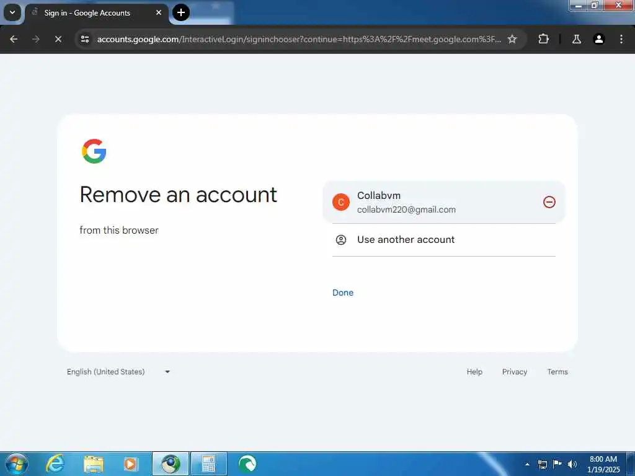Select the Sign in - Google Accounts tab

point(97,13)
